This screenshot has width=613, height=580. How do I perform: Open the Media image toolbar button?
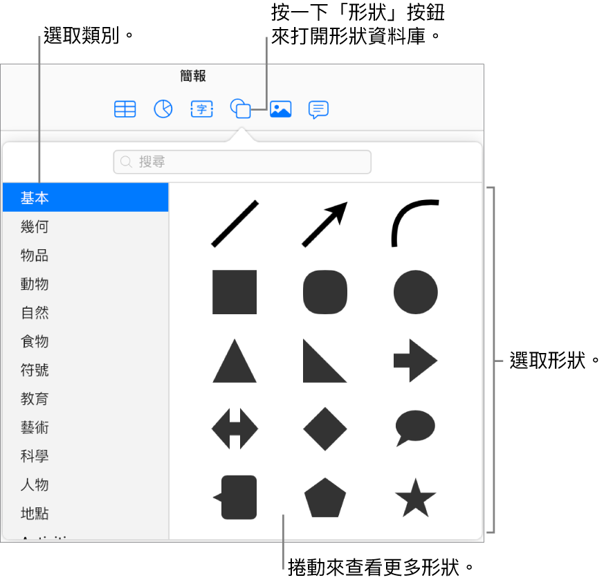281,109
